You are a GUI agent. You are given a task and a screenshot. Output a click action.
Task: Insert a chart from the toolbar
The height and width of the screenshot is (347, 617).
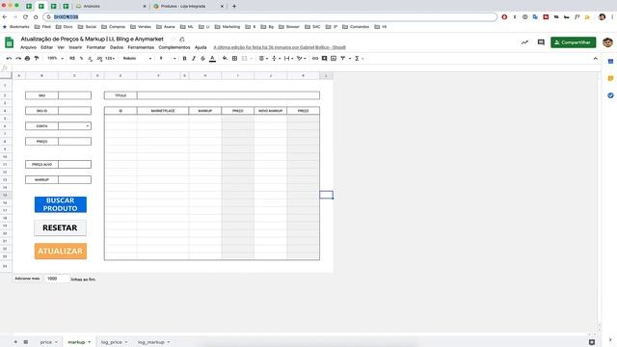tap(334, 58)
